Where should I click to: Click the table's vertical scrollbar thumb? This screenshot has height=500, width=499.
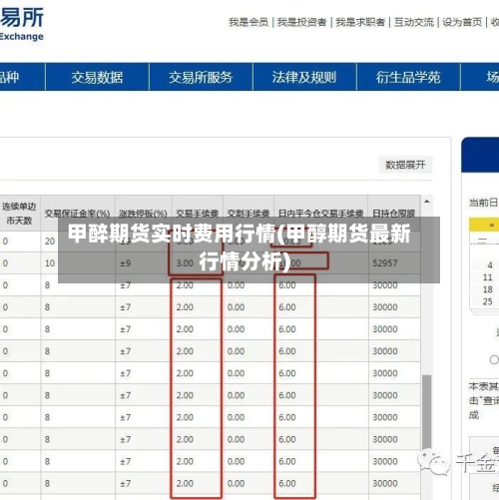427,412
